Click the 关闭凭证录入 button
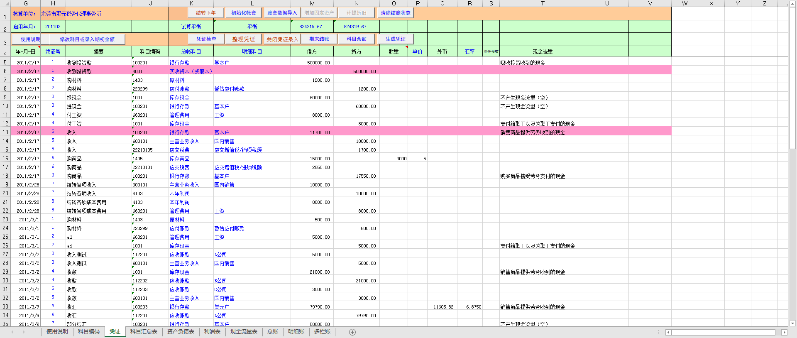Viewport: 797px width, 338px height. coord(282,39)
